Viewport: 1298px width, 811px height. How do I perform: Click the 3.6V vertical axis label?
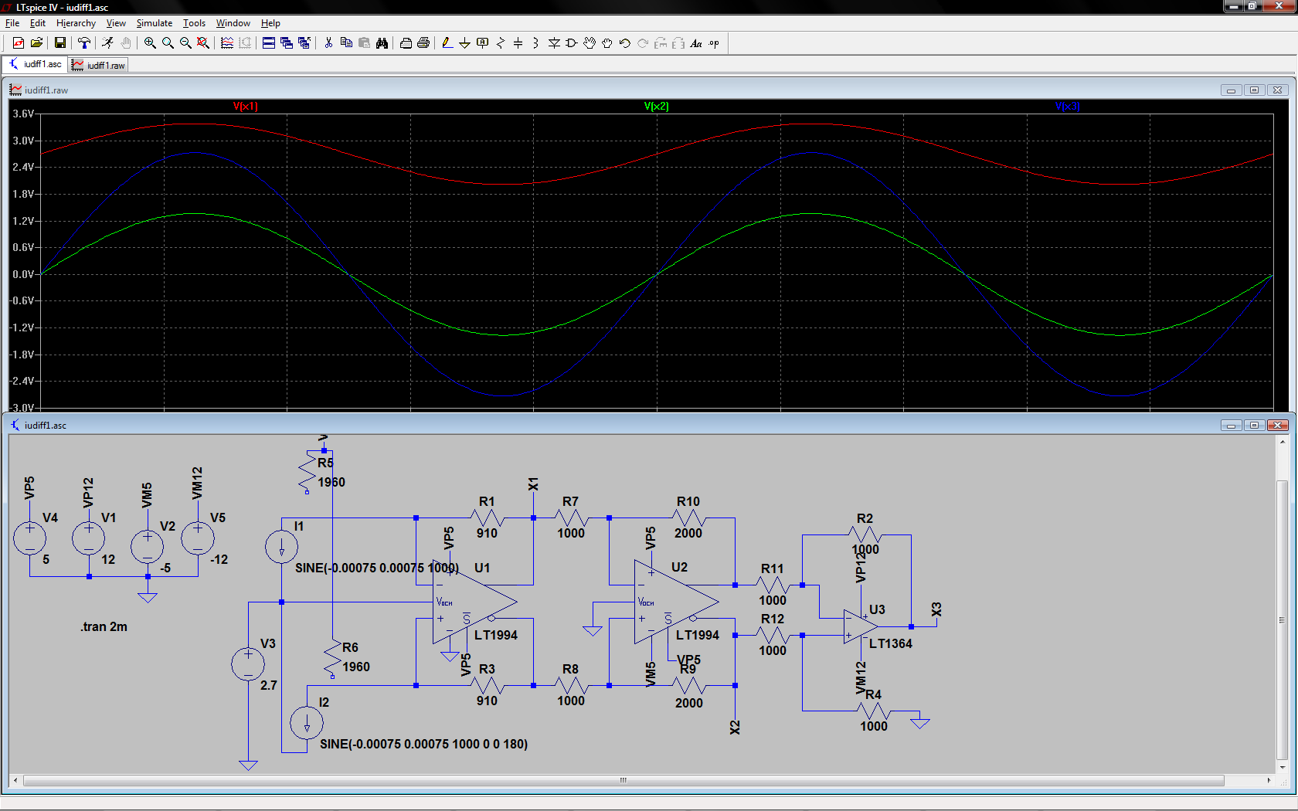[23, 114]
